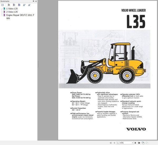Click the 'Gross Power:' specification text
The height and width of the screenshot is (145, 158).
77,93
